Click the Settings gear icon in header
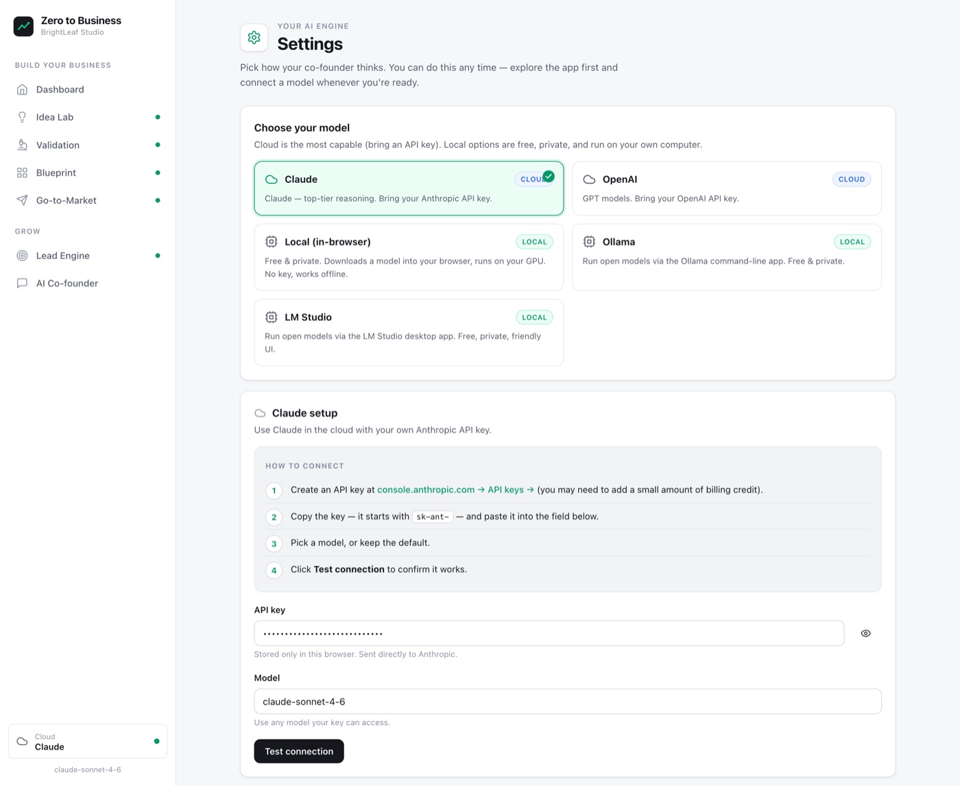Screen dimensions: 960x786 coord(254,38)
